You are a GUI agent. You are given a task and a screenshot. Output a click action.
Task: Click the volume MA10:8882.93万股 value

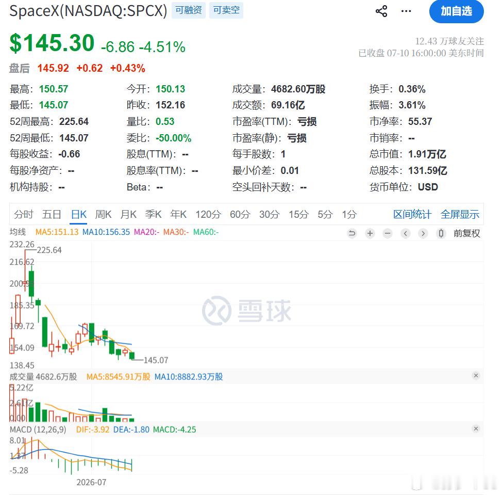pos(189,377)
